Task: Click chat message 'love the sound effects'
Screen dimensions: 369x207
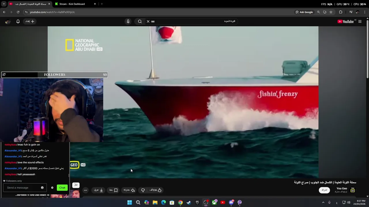Action: pyautogui.click(x=31, y=162)
